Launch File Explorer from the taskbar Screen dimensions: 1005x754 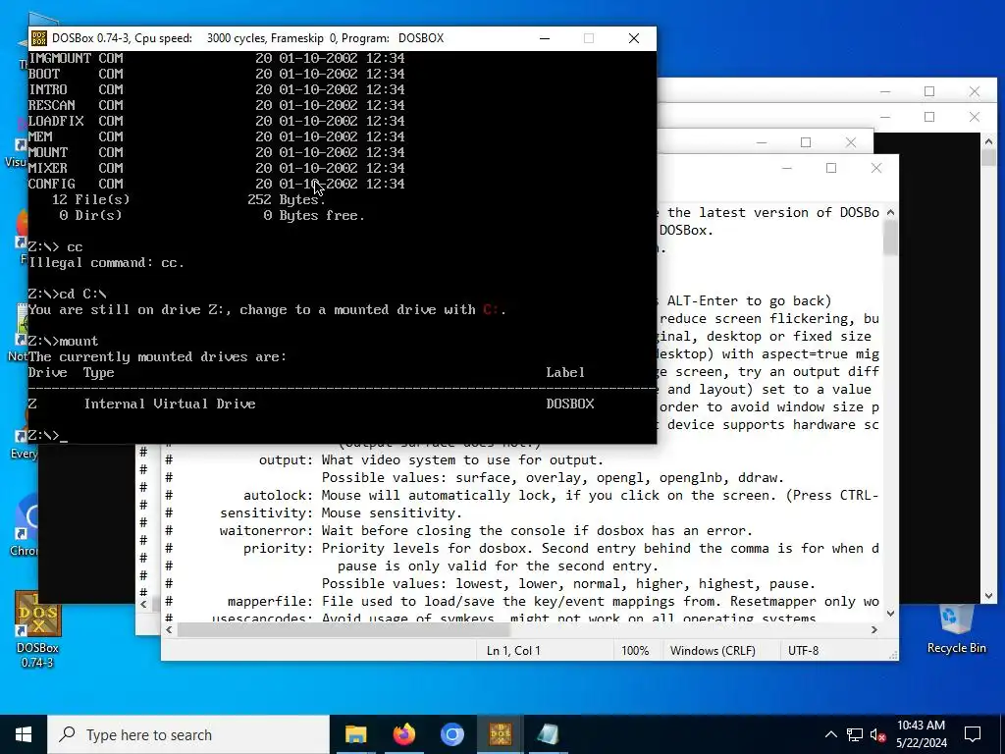coord(355,734)
